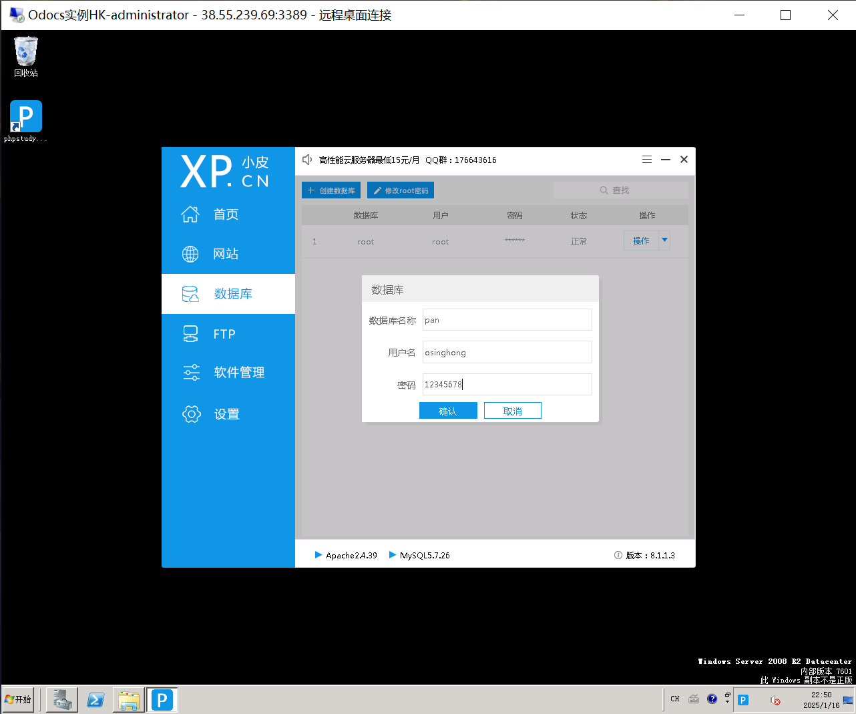Screen dimensions: 856x714
Task: Click the 数据库名称 field containing pan
Action: [x=507, y=320]
